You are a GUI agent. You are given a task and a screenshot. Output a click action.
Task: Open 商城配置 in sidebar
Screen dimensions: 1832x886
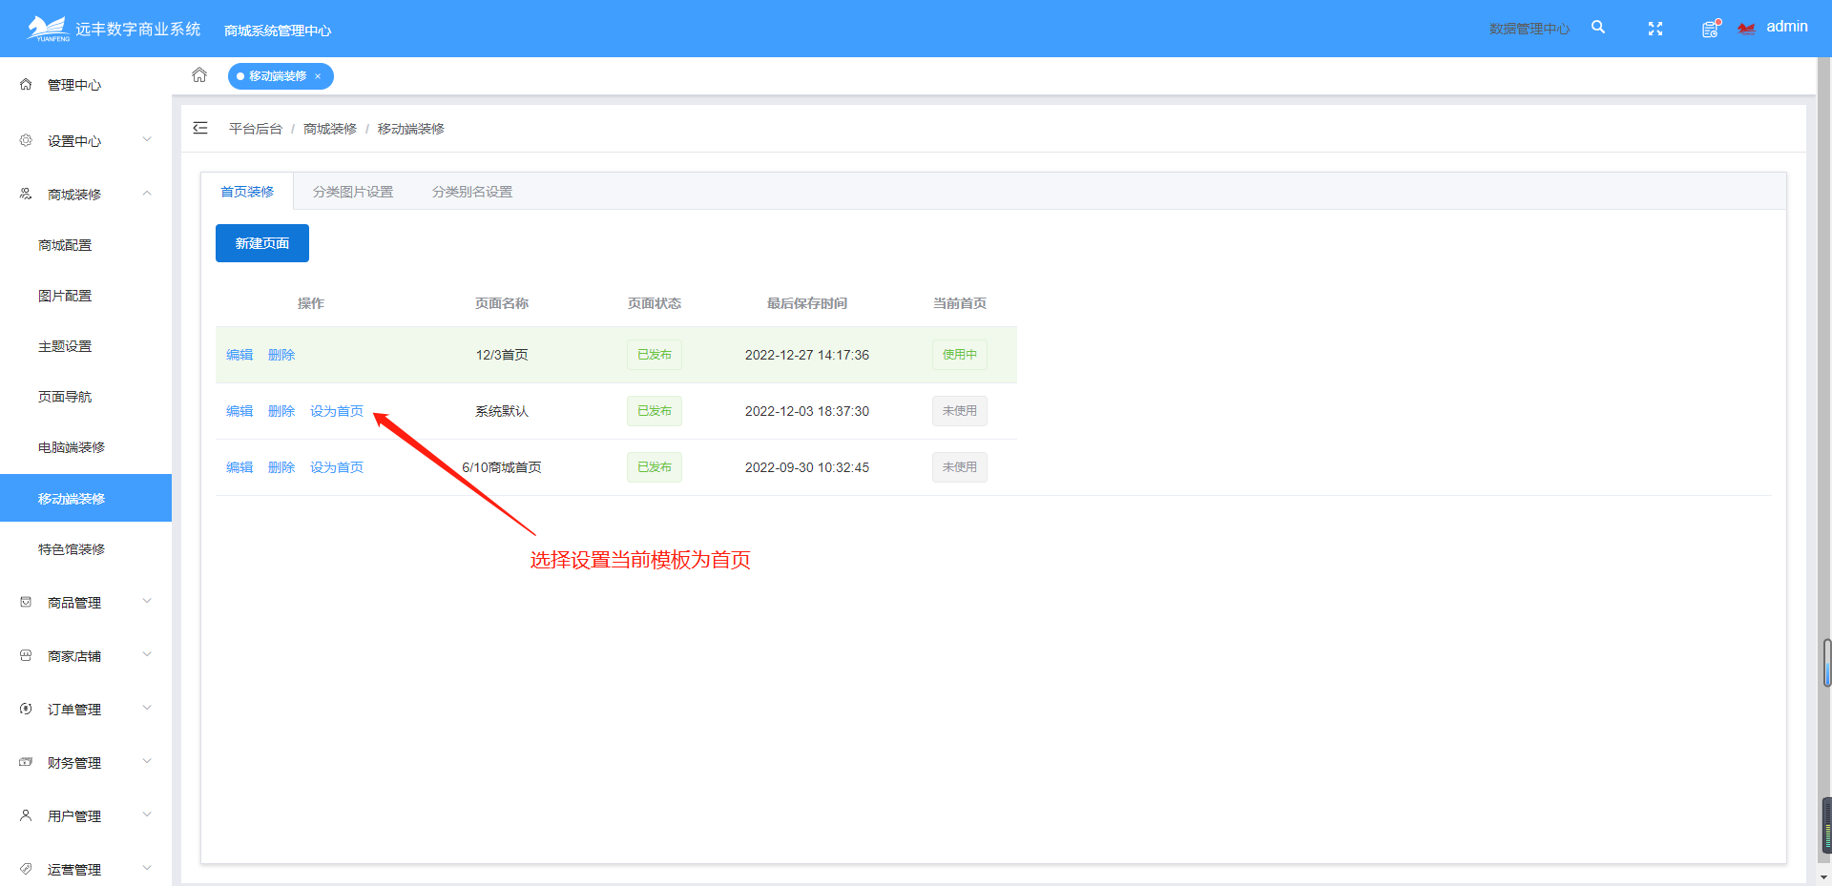[65, 245]
